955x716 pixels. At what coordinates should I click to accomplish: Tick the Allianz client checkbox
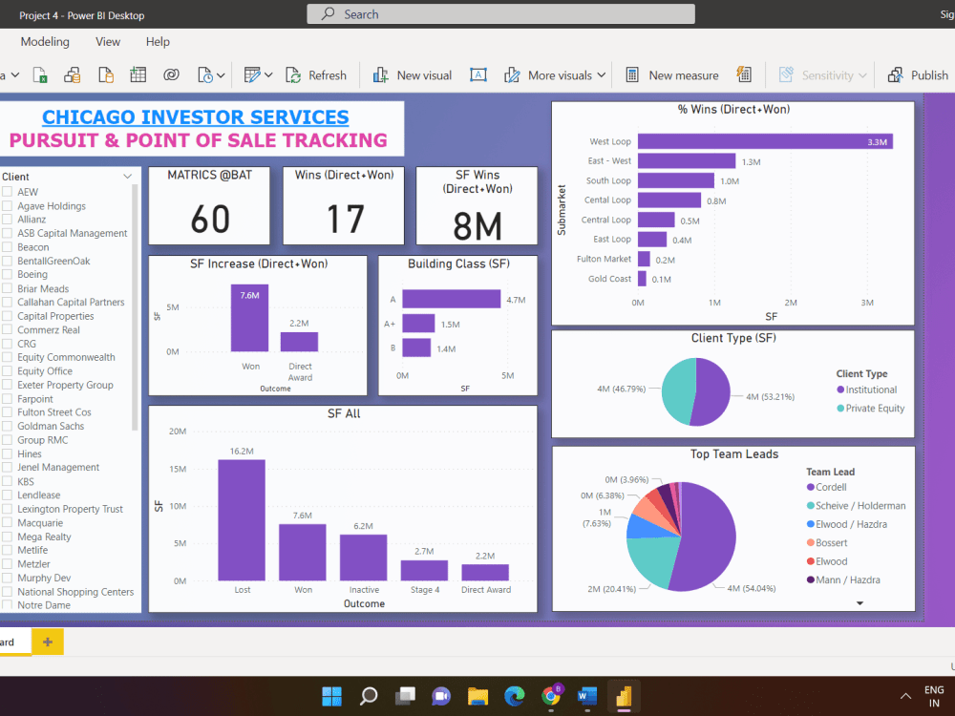coord(8,220)
